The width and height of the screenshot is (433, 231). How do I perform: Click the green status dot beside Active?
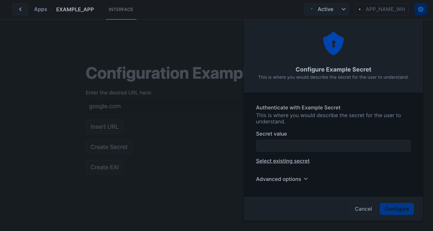click(x=312, y=9)
